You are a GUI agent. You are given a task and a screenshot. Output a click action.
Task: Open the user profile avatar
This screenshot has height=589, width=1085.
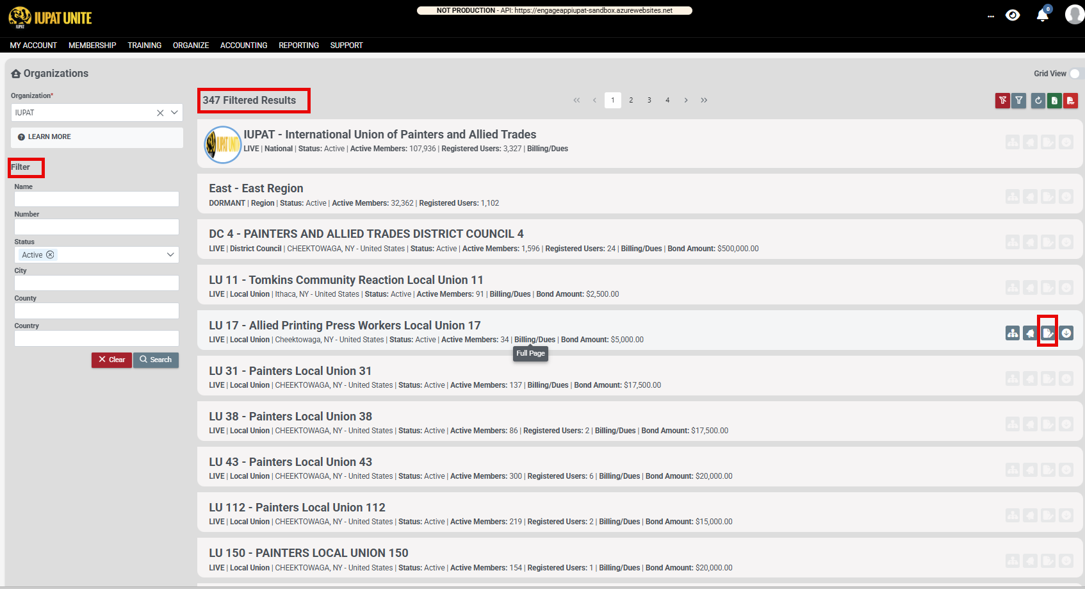point(1074,14)
